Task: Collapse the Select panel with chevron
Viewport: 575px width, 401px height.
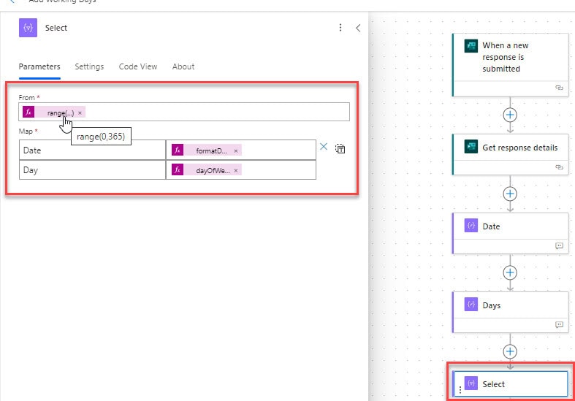Action: [358, 28]
